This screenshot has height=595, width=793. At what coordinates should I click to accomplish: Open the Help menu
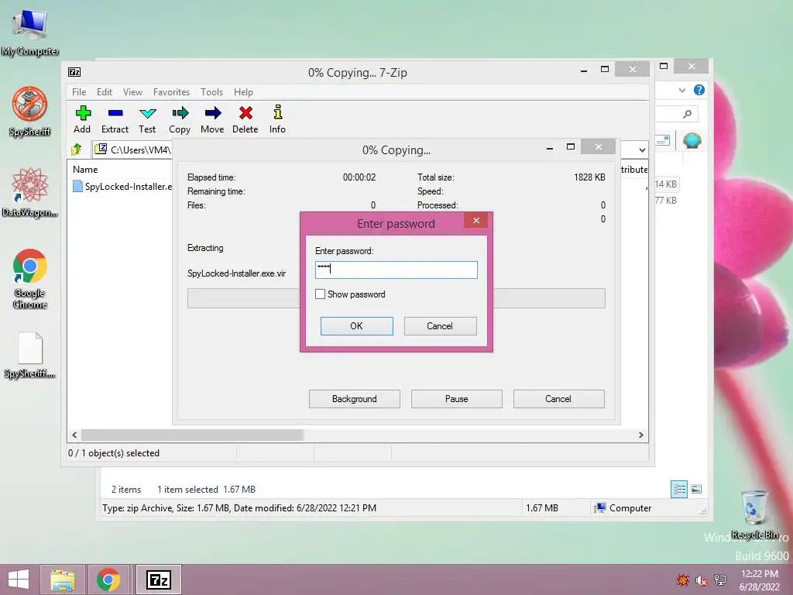pos(243,92)
